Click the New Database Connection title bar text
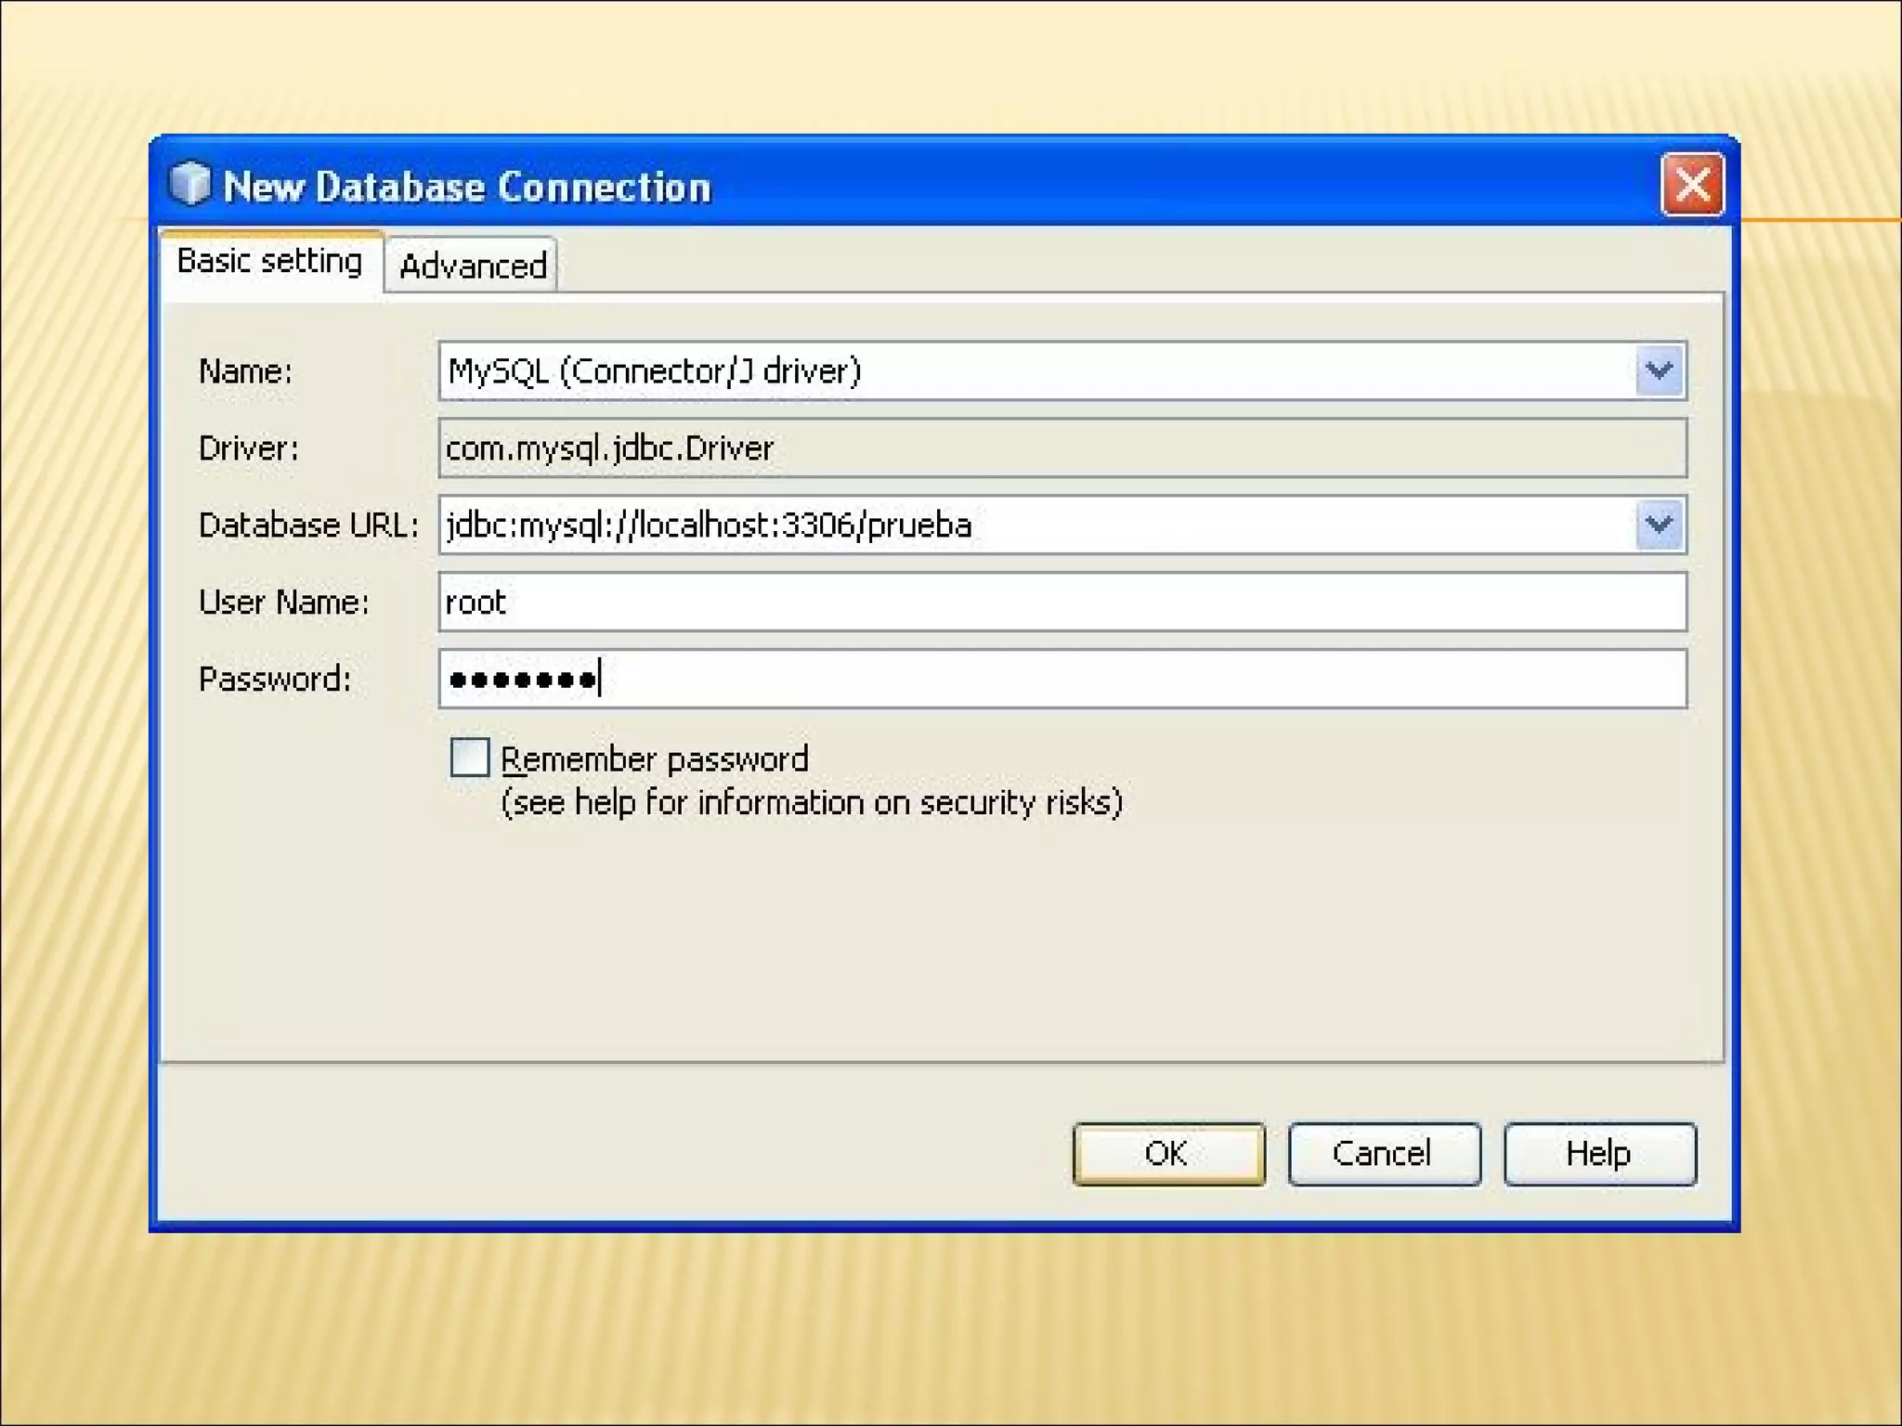Viewport: 1902px width, 1426px height. (467, 187)
